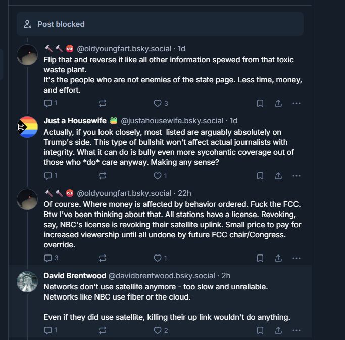Like David Brentwood's post
Image resolution: width=345 pixels, height=340 pixels.
158,330
